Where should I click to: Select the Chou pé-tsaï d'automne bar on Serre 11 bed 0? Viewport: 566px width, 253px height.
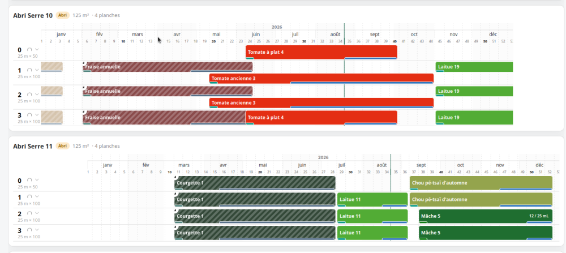[481, 183]
